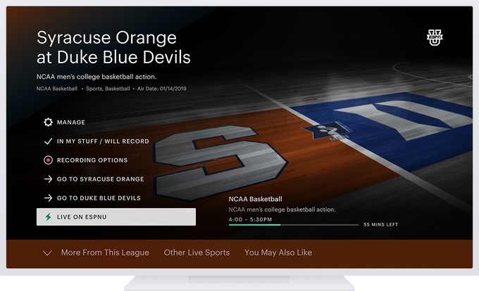This screenshot has height=291, width=479.
Task: Click the '55 MINS LEFT' text
Action: [x=381, y=224]
